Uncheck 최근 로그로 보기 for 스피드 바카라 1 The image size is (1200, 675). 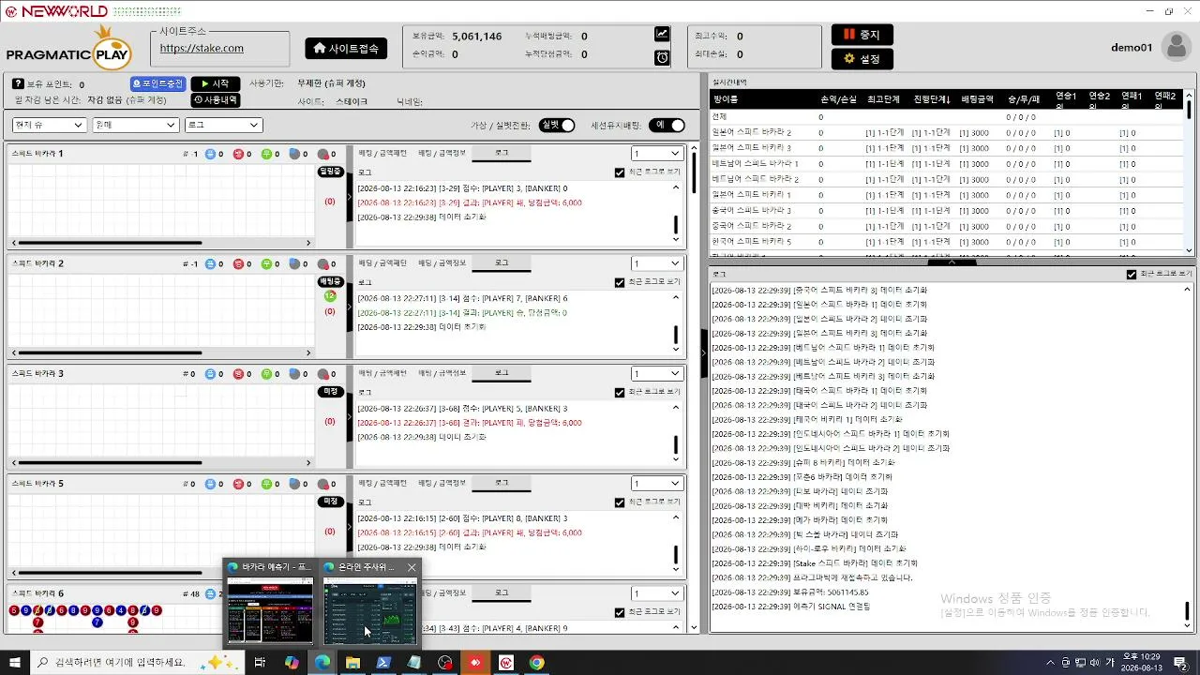pyautogui.click(x=620, y=172)
